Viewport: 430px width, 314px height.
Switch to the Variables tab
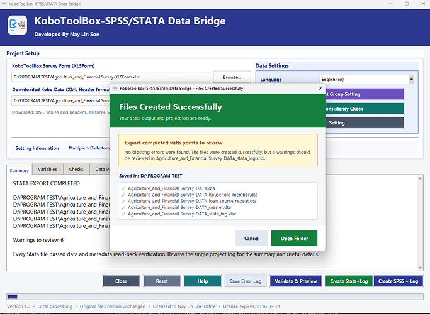click(x=47, y=169)
